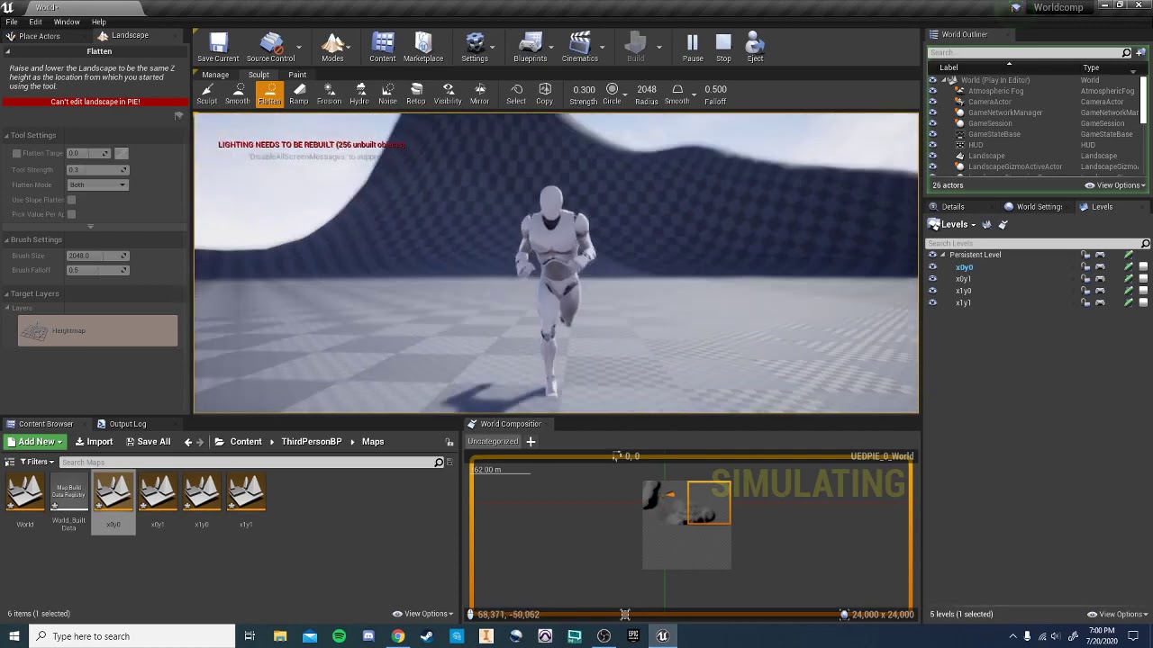The height and width of the screenshot is (648, 1153).
Task: Select the Smooth landscape tool
Action: (x=238, y=93)
